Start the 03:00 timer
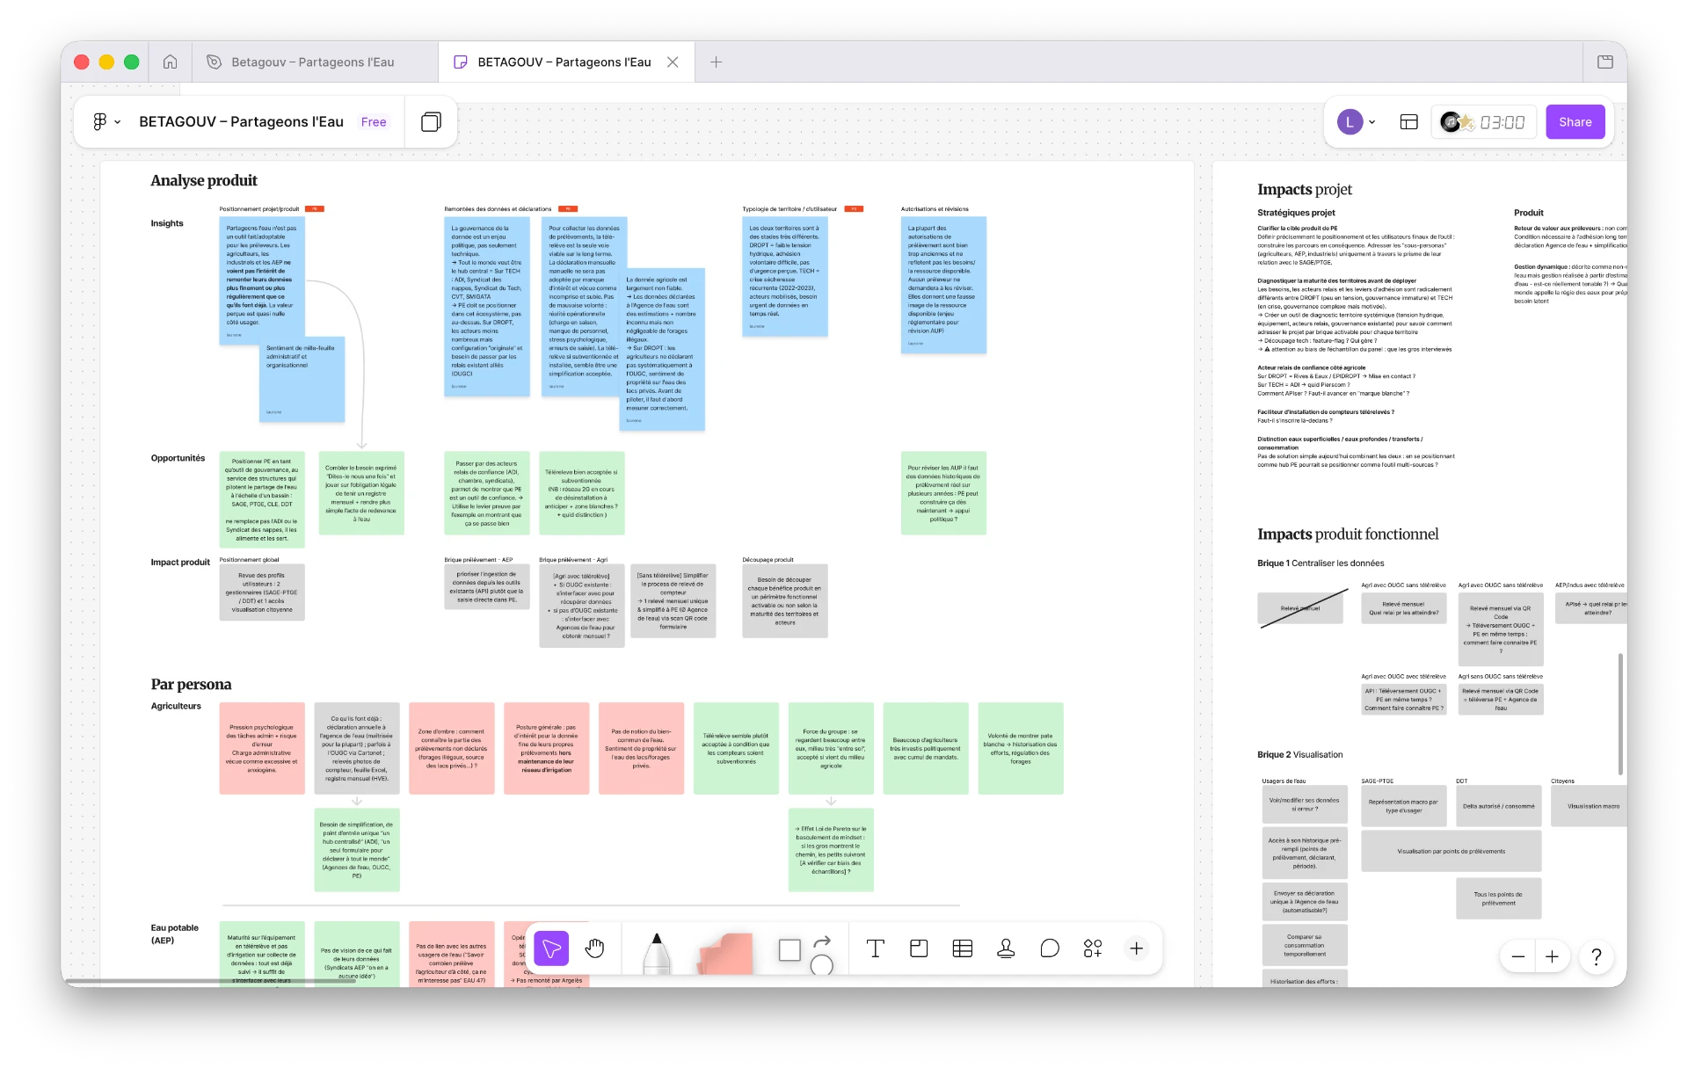The width and height of the screenshot is (1688, 1068). (1502, 122)
